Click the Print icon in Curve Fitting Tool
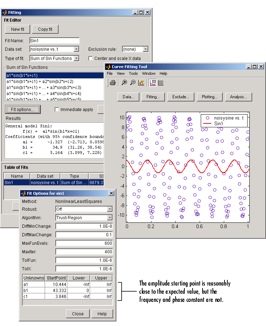 113,83
